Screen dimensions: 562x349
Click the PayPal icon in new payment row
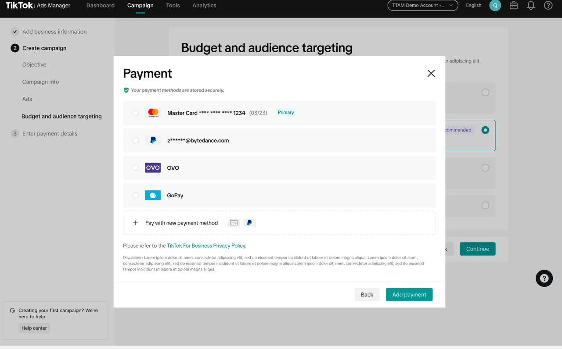[x=249, y=223]
